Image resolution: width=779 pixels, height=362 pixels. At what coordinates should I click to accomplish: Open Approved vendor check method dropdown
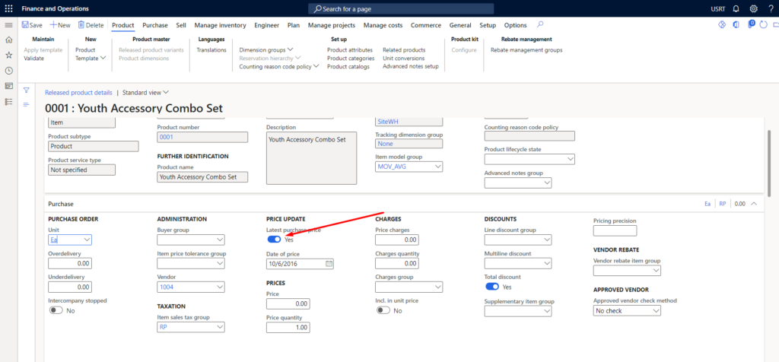click(x=657, y=311)
